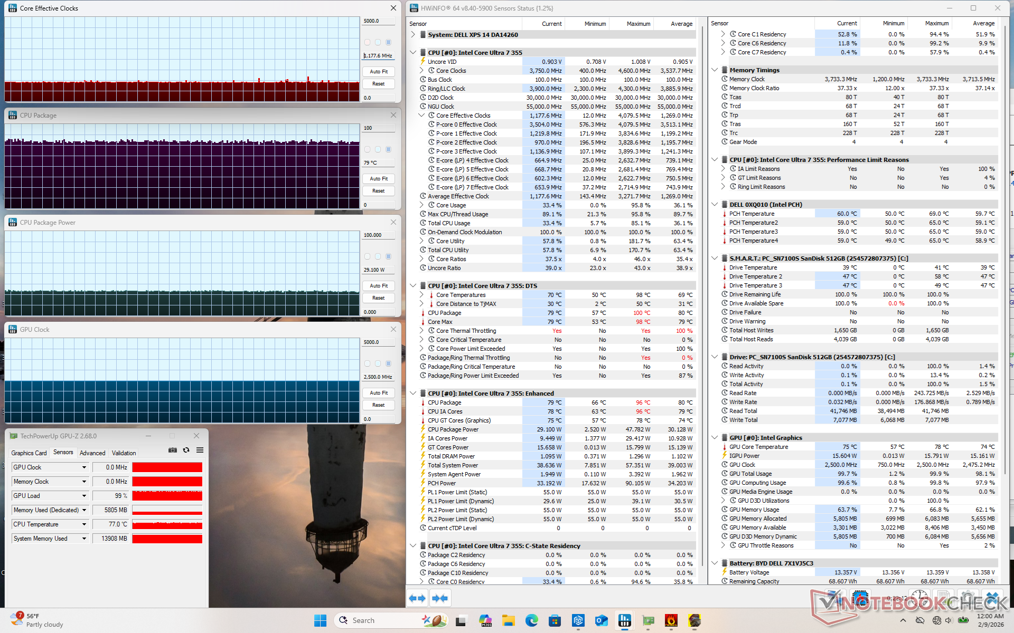Open the GPU Load sensor dropdown

click(x=84, y=496)
